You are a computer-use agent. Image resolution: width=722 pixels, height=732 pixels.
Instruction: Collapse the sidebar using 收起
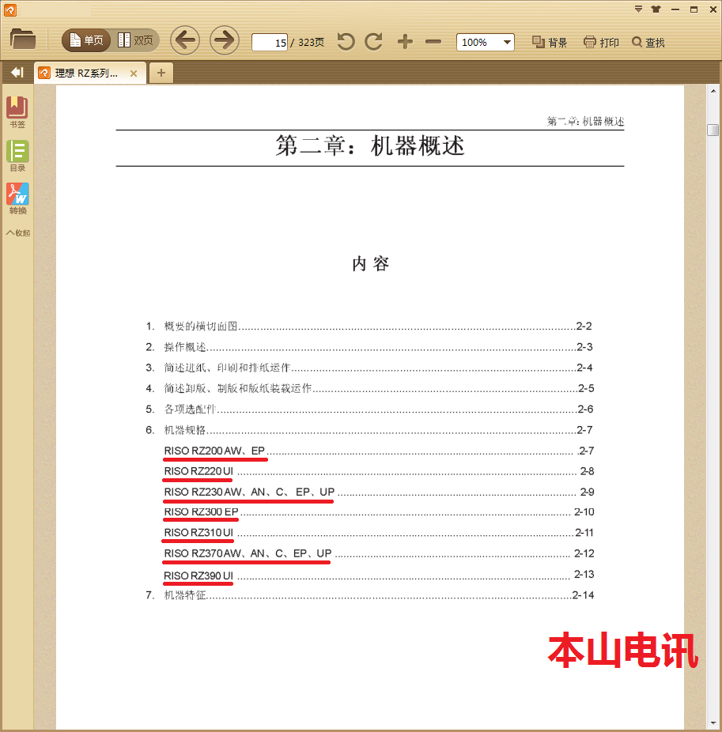point(17,232)
